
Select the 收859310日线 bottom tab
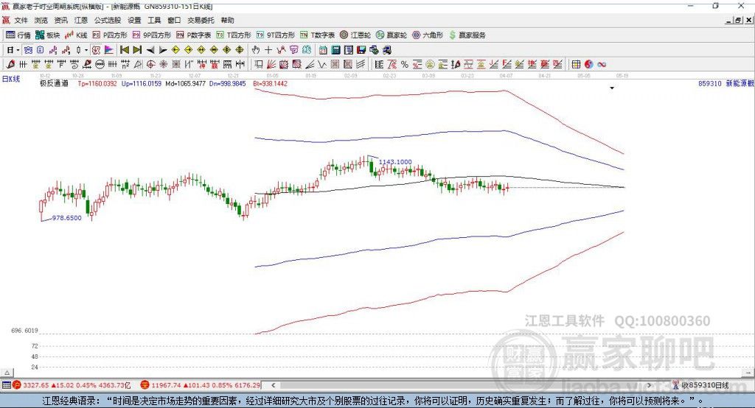[704, 385]
